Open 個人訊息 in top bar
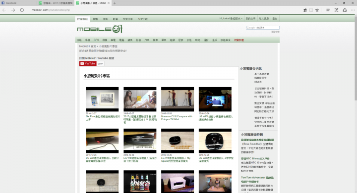Screen dimensions: 357x193 264,19
